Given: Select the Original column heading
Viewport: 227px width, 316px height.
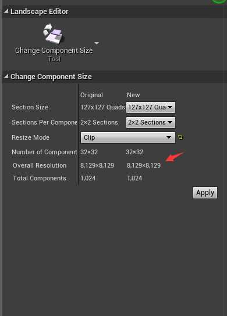Looking at the screenshot, I should pyautogui.click(x=91, y=95).
